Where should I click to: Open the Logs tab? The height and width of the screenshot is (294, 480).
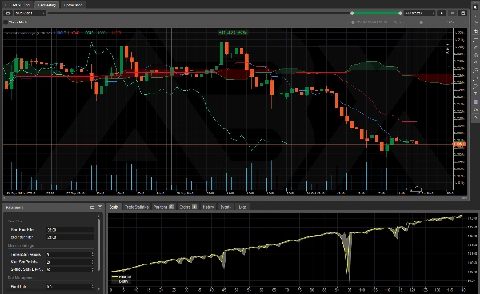[242, 207]
